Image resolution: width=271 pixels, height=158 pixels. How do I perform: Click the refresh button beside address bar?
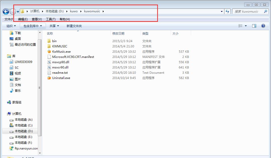click(227, 12)
